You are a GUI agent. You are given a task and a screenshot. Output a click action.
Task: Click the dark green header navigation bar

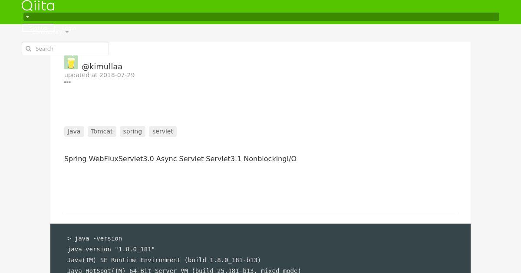[x=261, y=17]
